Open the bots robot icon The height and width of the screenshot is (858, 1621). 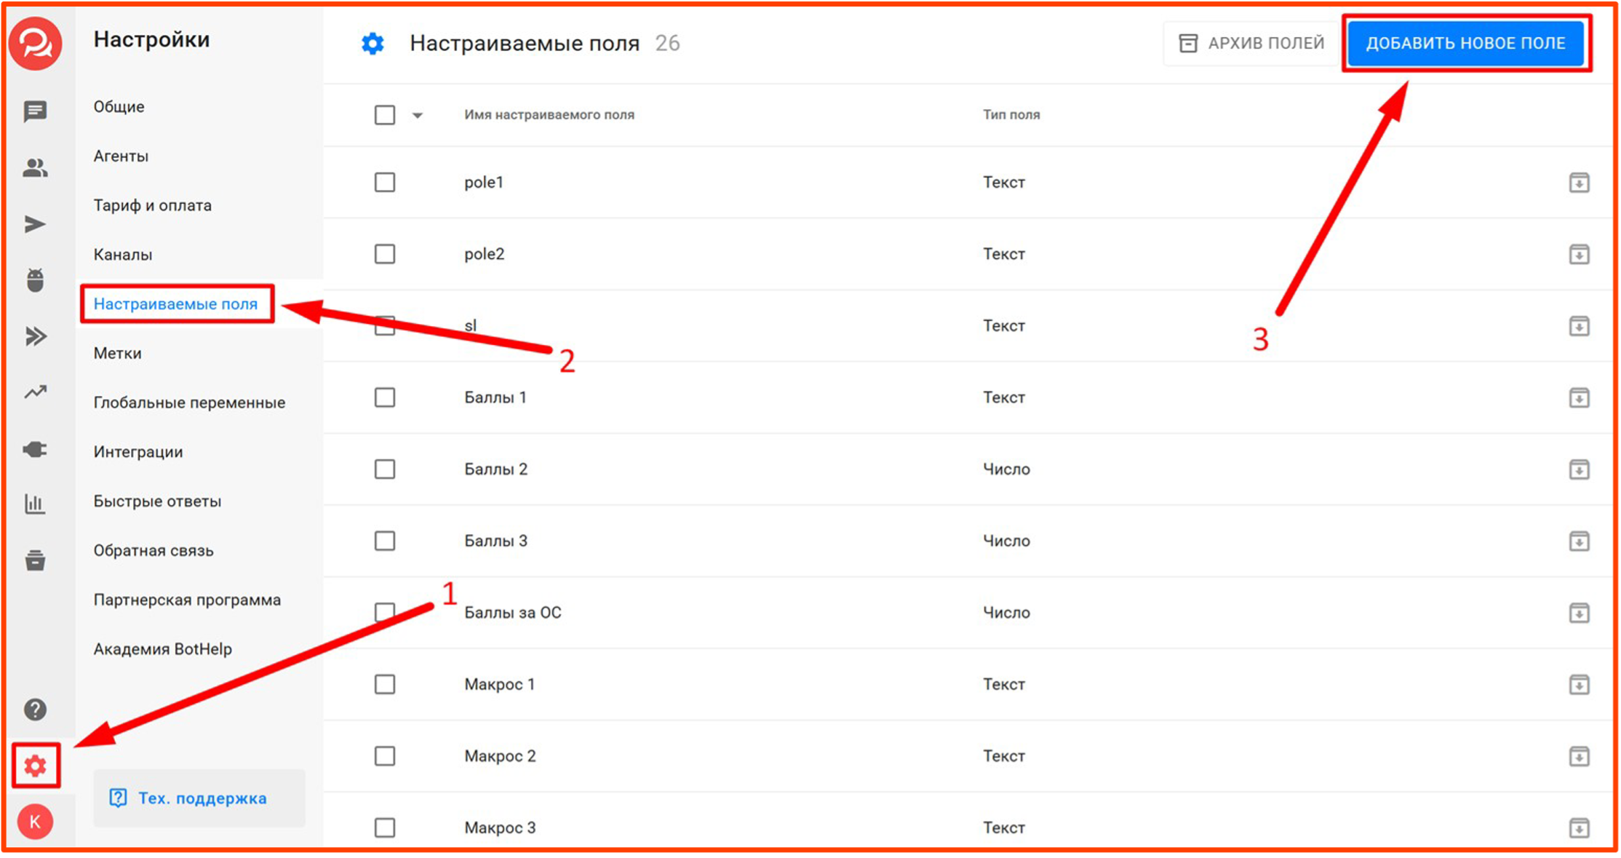pos(35,280)
